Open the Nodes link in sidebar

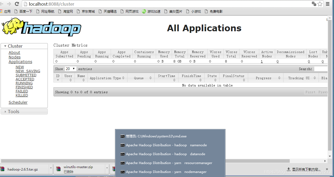15,57
